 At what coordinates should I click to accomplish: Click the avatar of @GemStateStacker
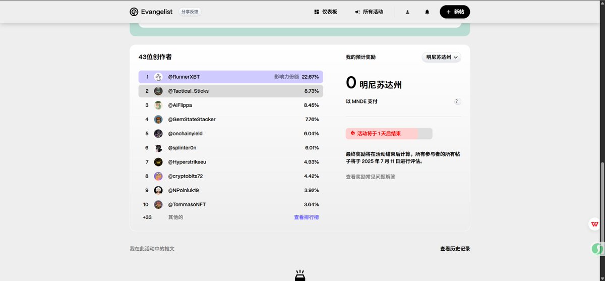pos(158,119)
